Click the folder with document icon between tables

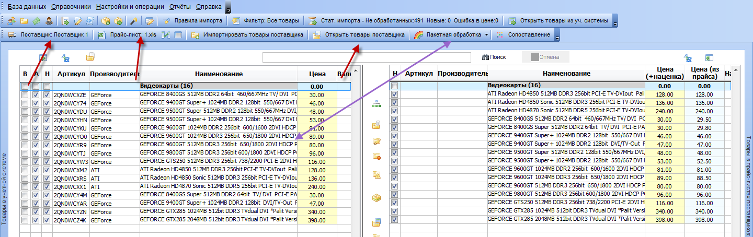376,125
